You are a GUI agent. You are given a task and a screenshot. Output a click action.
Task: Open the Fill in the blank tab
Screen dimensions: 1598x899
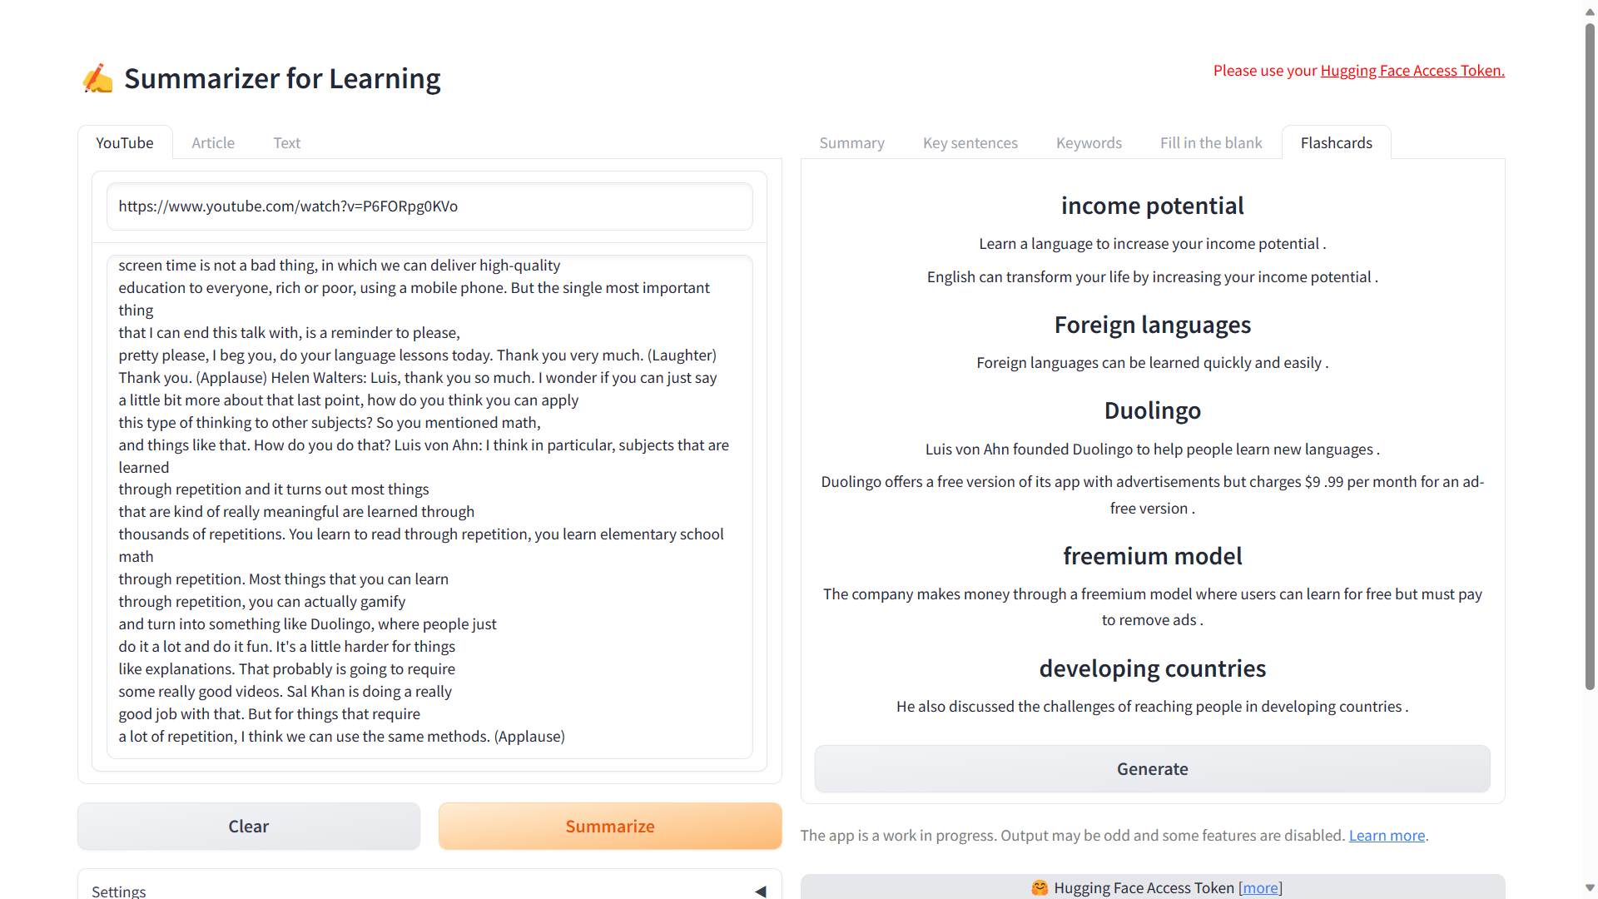pyautogui.click(x=1211, y=142)
